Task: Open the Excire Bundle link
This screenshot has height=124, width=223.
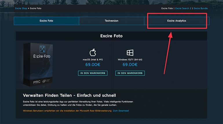Action: click(x=200, y=8)
